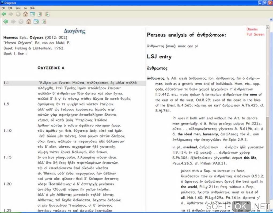Open the File menu
This screenshot has width=273, height=213.
coord(3,8)
